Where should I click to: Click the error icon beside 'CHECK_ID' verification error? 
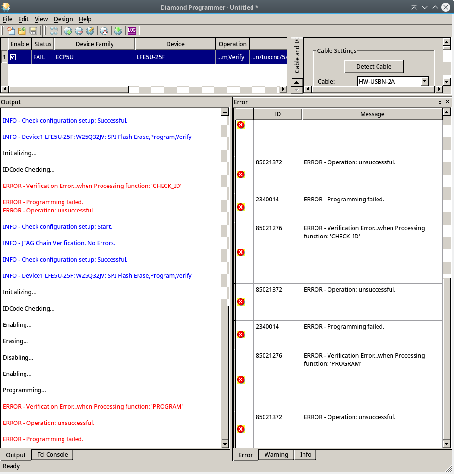pos(241,252)
